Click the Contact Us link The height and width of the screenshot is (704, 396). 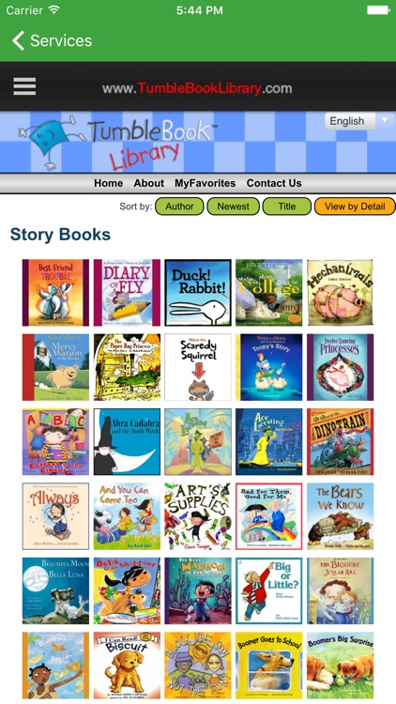point(274,183)
